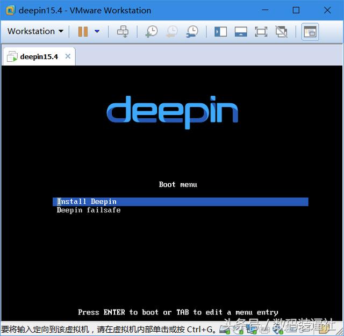344x336 pixels.
Task: Click the hard disk status icon after Ctrl+G text
Action: (x=224, y=329)
